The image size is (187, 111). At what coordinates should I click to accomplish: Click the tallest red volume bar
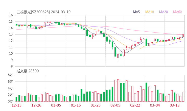click(x=118, y=90)
